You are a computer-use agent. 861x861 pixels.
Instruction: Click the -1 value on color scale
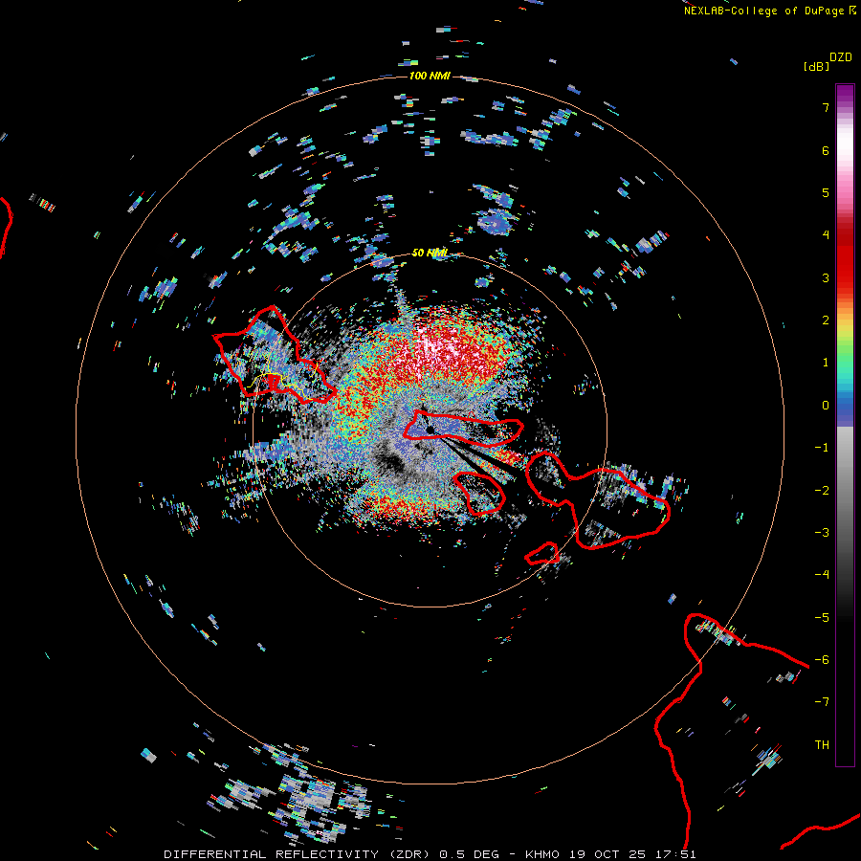[822, 448]
